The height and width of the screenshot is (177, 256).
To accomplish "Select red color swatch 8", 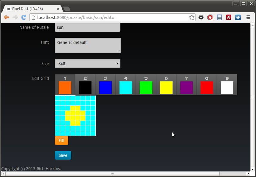I will pos(207,88).
